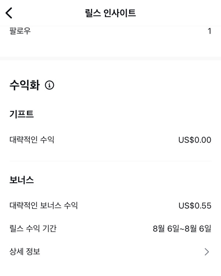221x276 pixels.
Task: Select the 보너스 subsection heading
Action: click(x=22, y=180)
